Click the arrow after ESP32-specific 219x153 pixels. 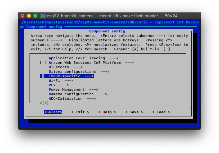[89, 76]
